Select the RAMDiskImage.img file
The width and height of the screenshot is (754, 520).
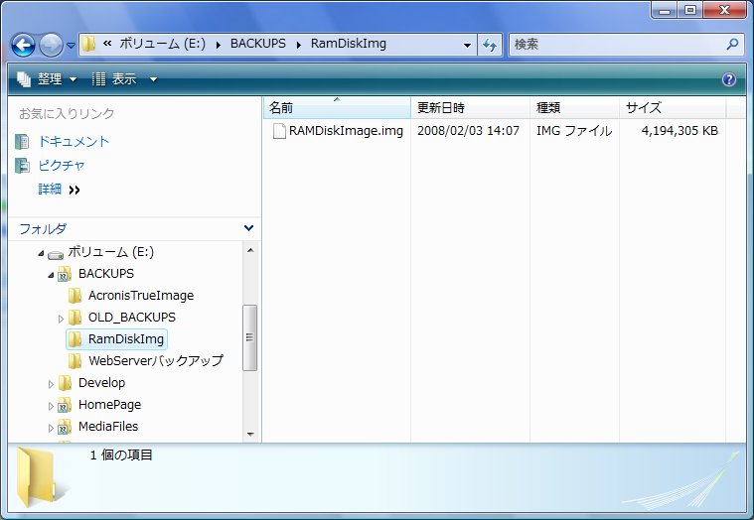click(346, 131)
